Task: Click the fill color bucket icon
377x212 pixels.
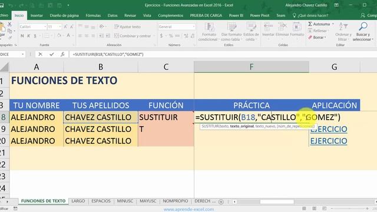Action: [x=59, y=36]
